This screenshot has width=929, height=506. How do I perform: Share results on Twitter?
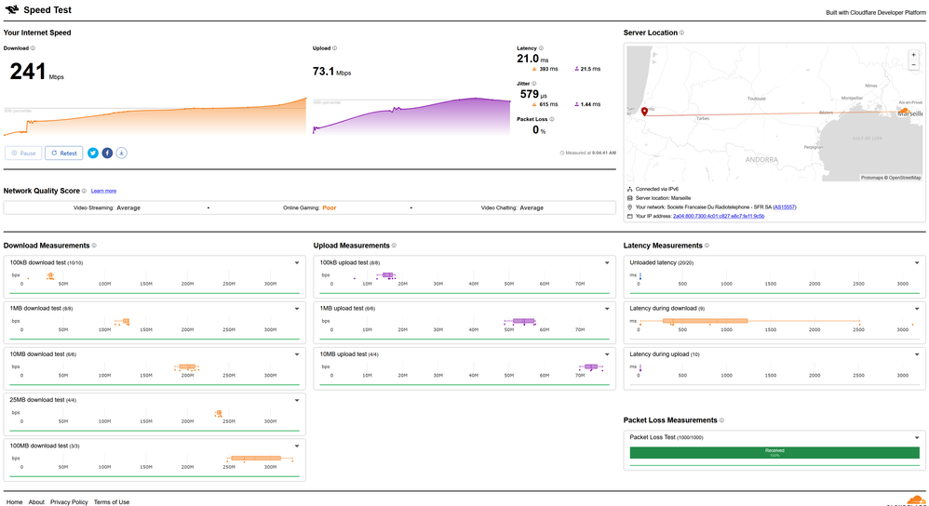coord(93,153)
